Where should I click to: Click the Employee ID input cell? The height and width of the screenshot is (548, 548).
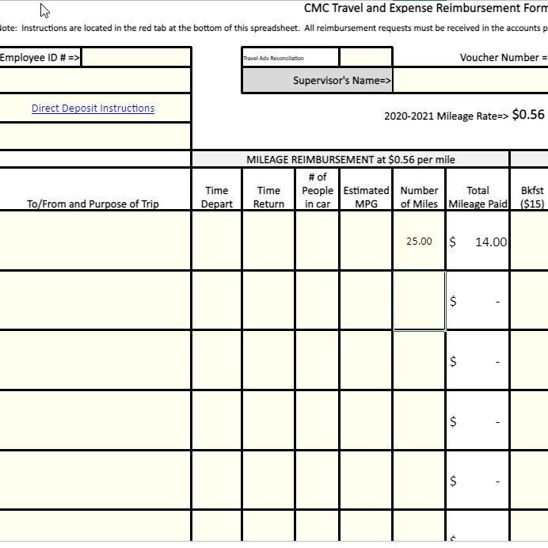click(136, 57)
